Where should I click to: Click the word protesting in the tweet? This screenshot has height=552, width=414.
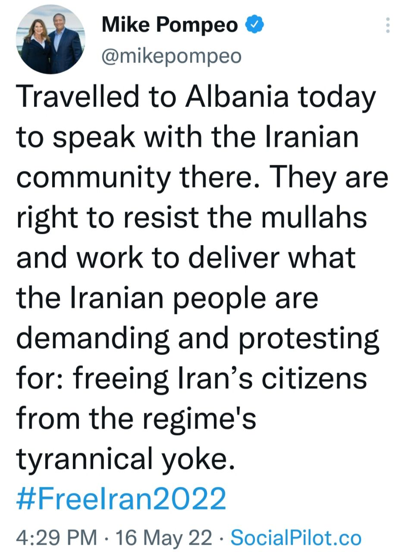(x=308, y=338)
